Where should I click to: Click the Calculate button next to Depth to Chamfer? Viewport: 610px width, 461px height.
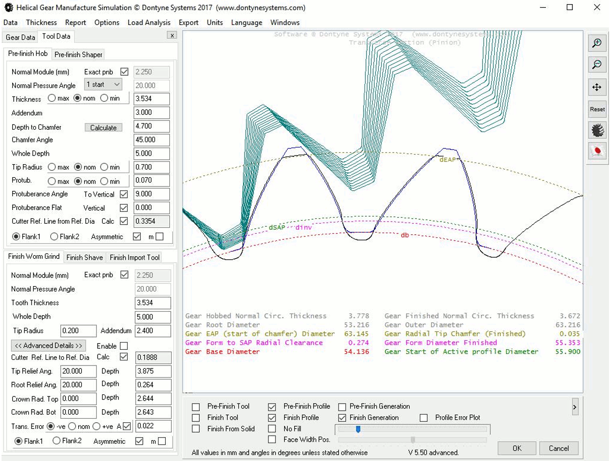pyautogui.click(x=103, y=128)
